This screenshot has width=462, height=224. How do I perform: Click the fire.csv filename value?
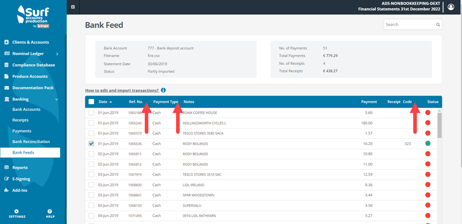coord(152,56)
